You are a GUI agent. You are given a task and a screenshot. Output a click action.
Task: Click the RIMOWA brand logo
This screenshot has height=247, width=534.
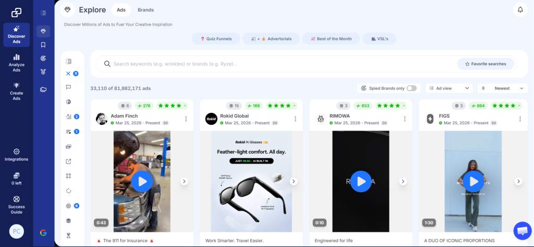point(321,119)
